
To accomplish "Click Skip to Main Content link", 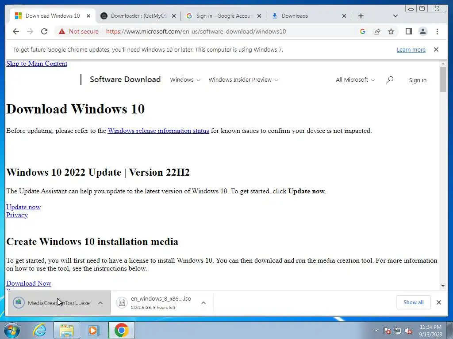I will 37,64.
